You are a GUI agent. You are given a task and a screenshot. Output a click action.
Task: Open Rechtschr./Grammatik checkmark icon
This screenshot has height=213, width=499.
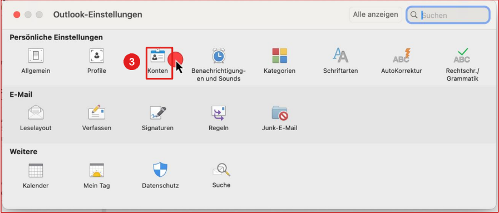click(x=462, y=55)
